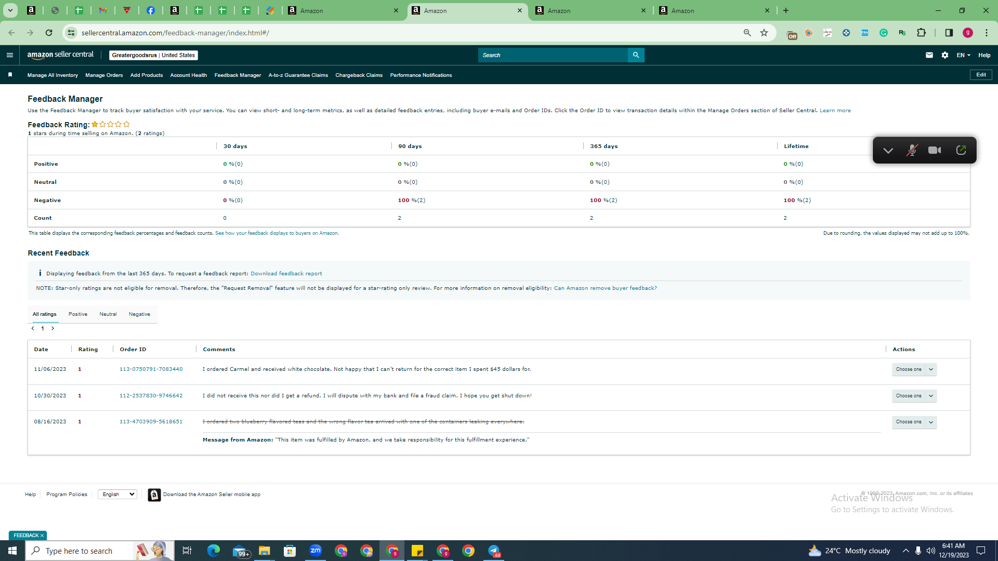998x561 pixels.
Task: Click the browser back arrow
Action: pyautogui.click(x=11, y=33)
